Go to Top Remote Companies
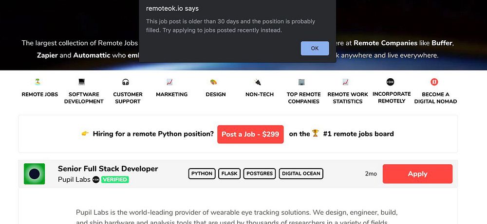The width and height of the screenshot is (487, 224). pyautogui.click(x=304, y=98)
